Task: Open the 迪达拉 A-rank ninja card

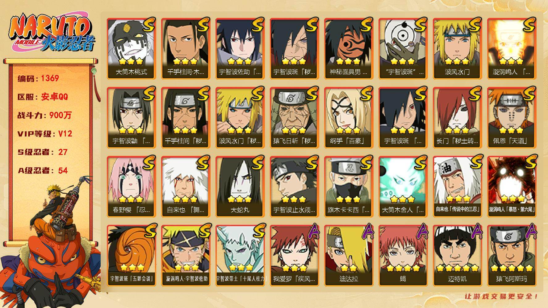Action: coord(349,255)
